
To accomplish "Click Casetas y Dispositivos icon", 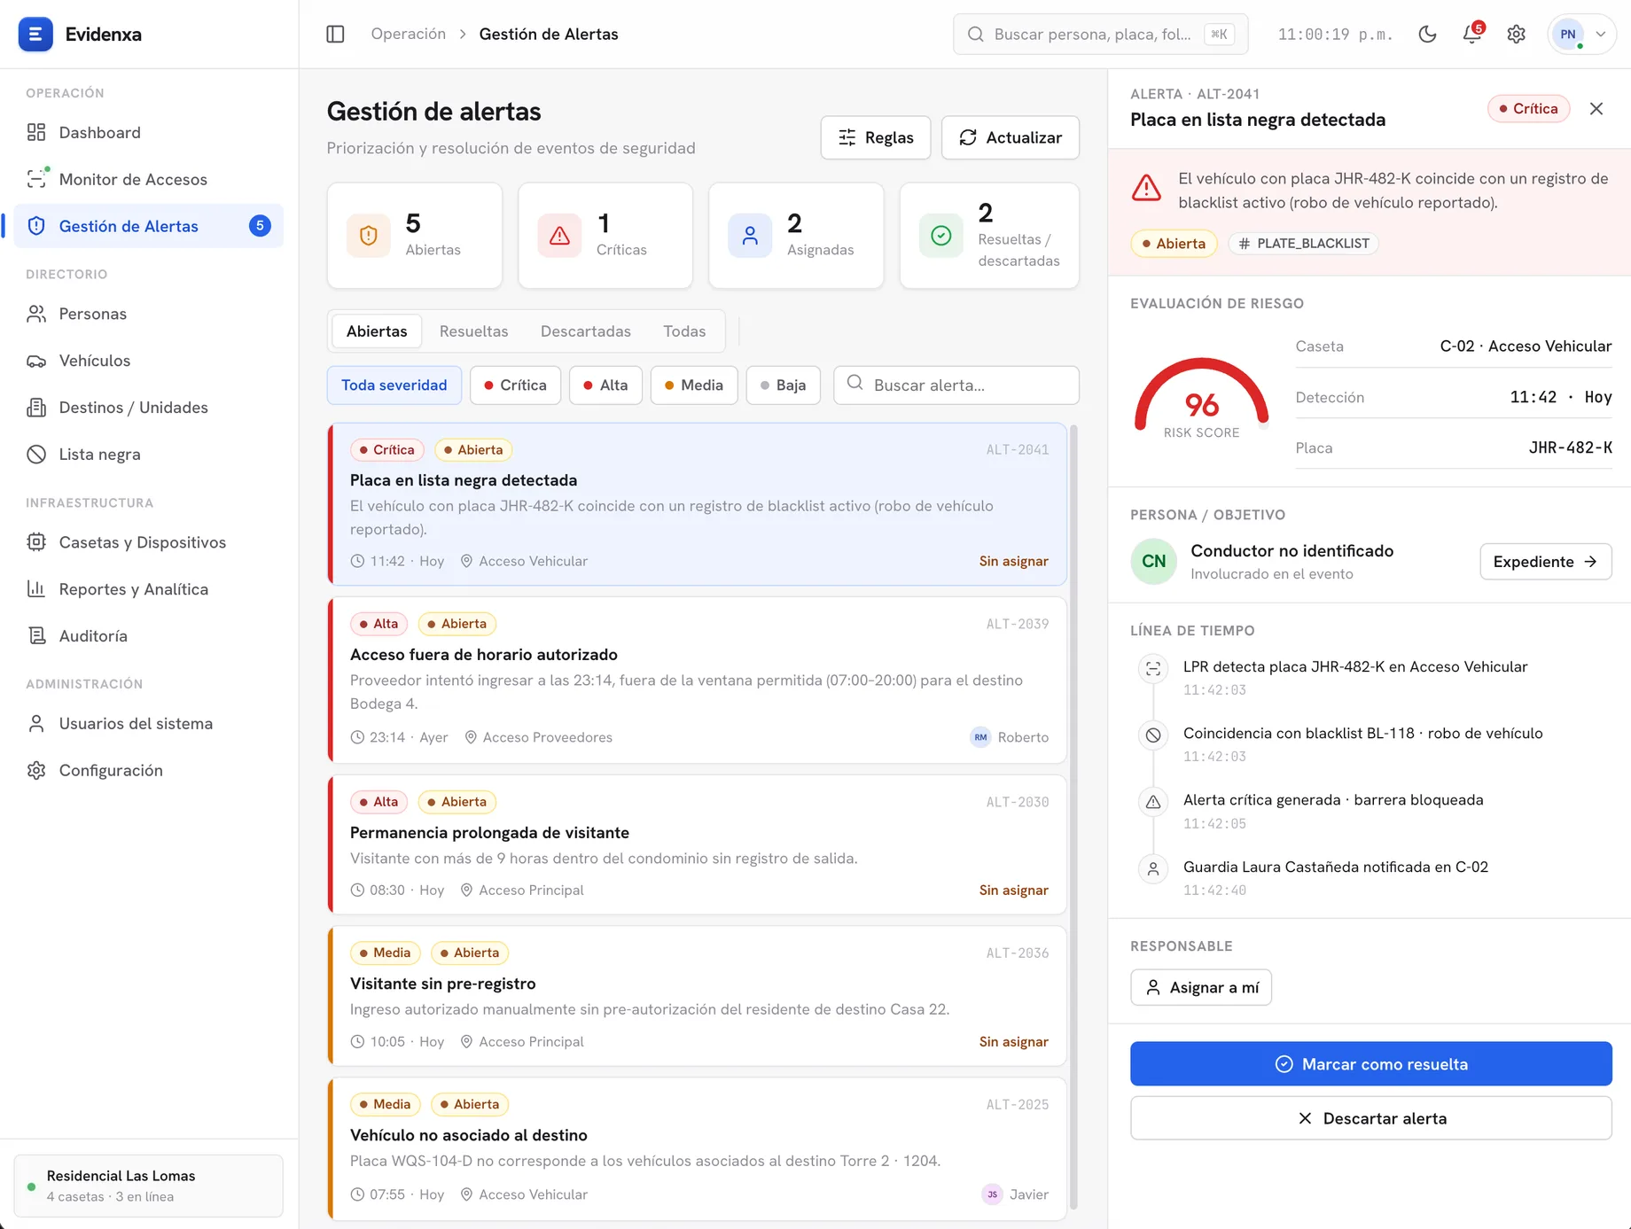I will coord(36,542).
